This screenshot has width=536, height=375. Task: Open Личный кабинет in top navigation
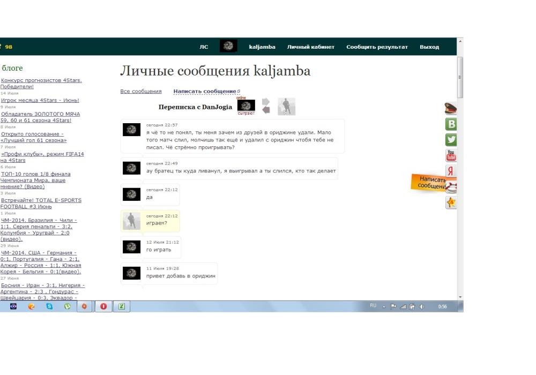[310, 47]
